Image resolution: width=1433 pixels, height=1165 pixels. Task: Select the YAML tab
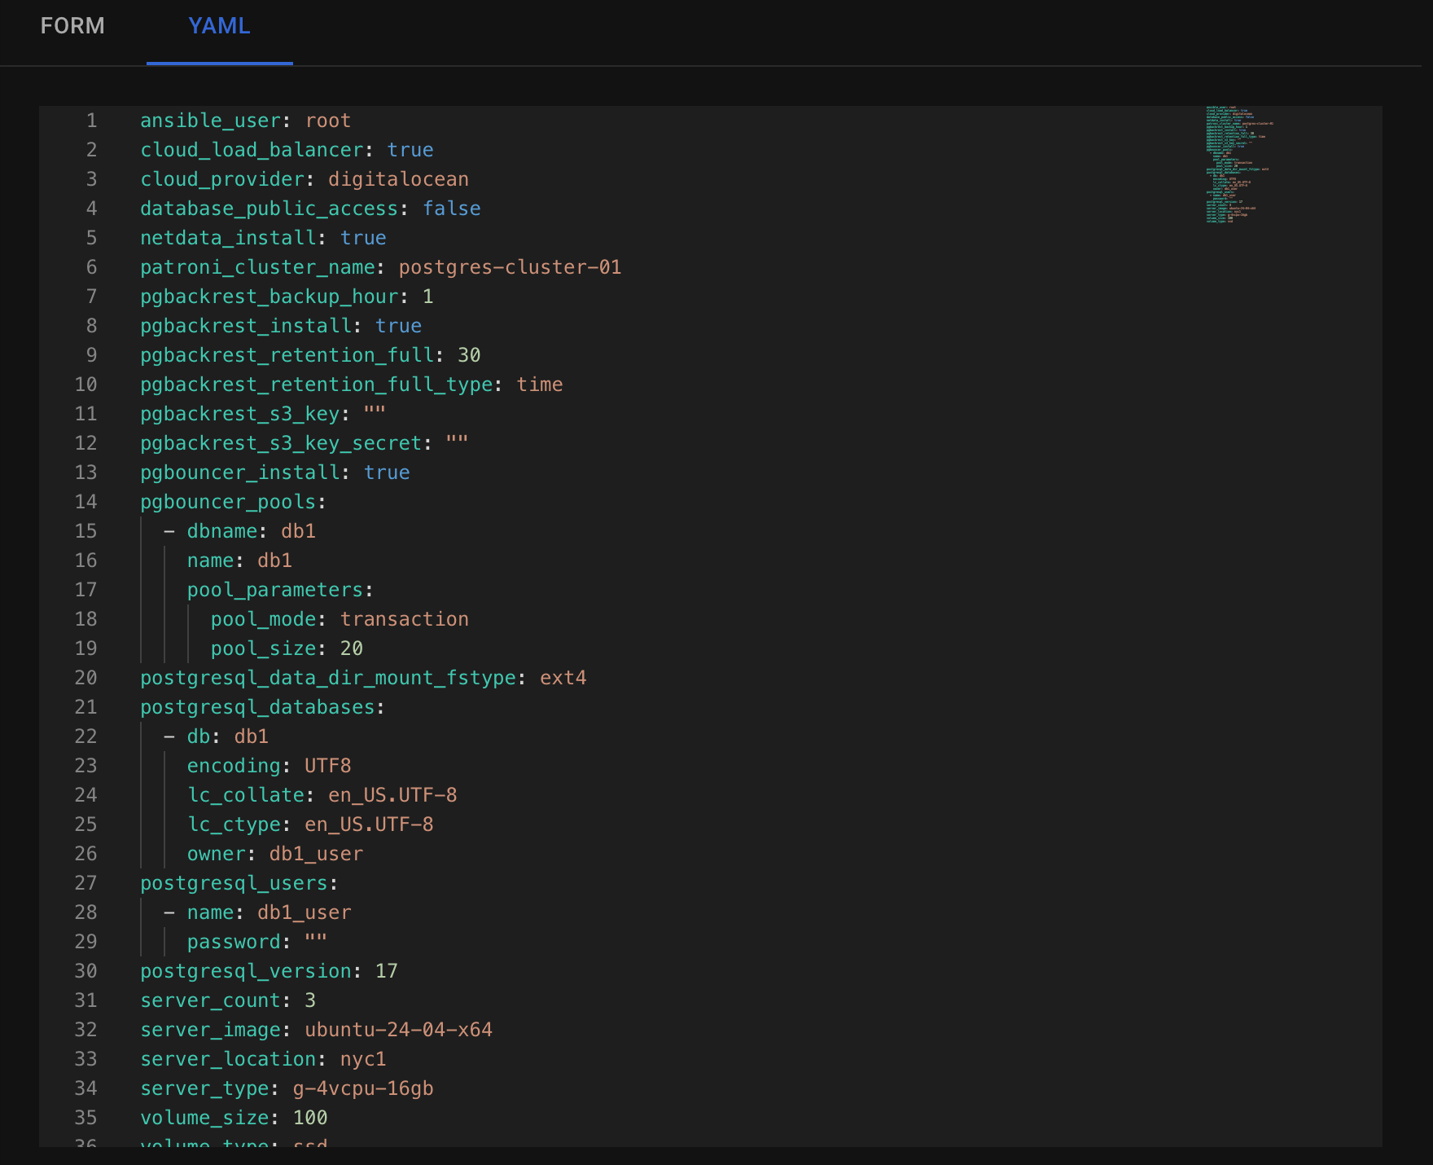[219, 26]
